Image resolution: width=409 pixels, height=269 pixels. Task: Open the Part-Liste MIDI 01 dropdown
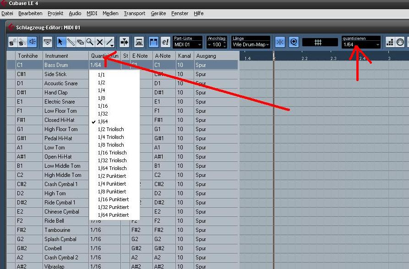coord(187,44)
